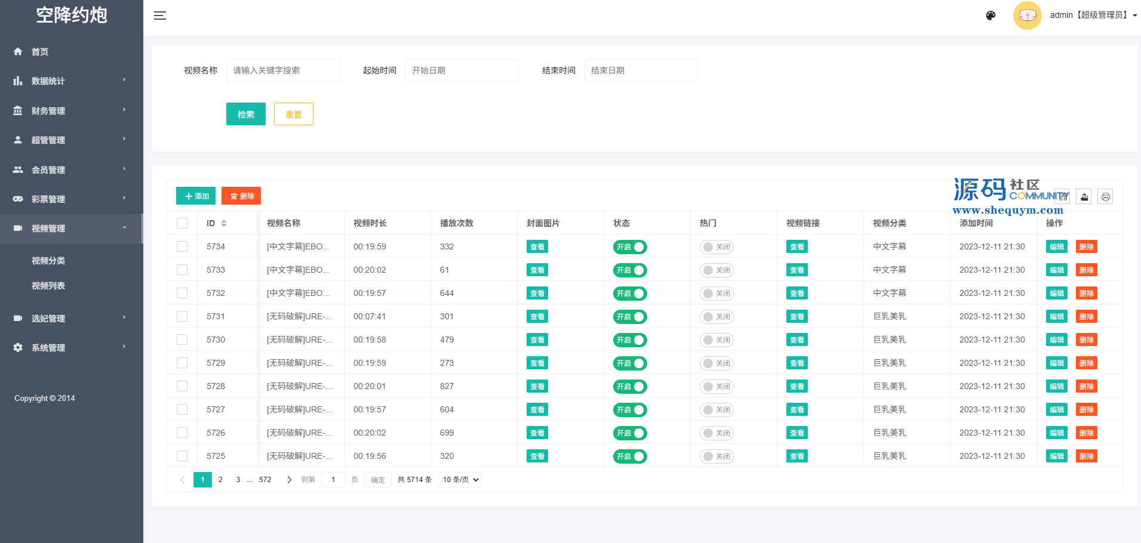
Task: Click the export table icon
Action: tap(1084, 196)
